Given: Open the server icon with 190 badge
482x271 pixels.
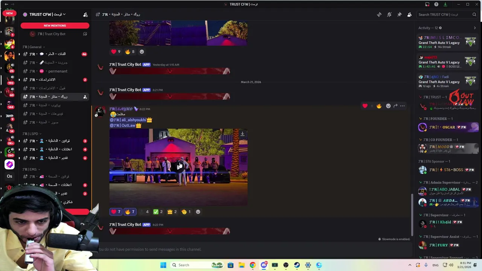Looking at the screenshot, I should [9, 80].
